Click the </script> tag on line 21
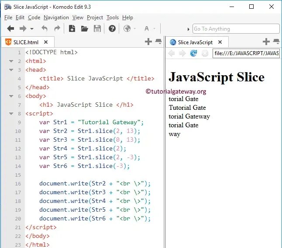This screenshot has width=282, height=248. [41, 227]
